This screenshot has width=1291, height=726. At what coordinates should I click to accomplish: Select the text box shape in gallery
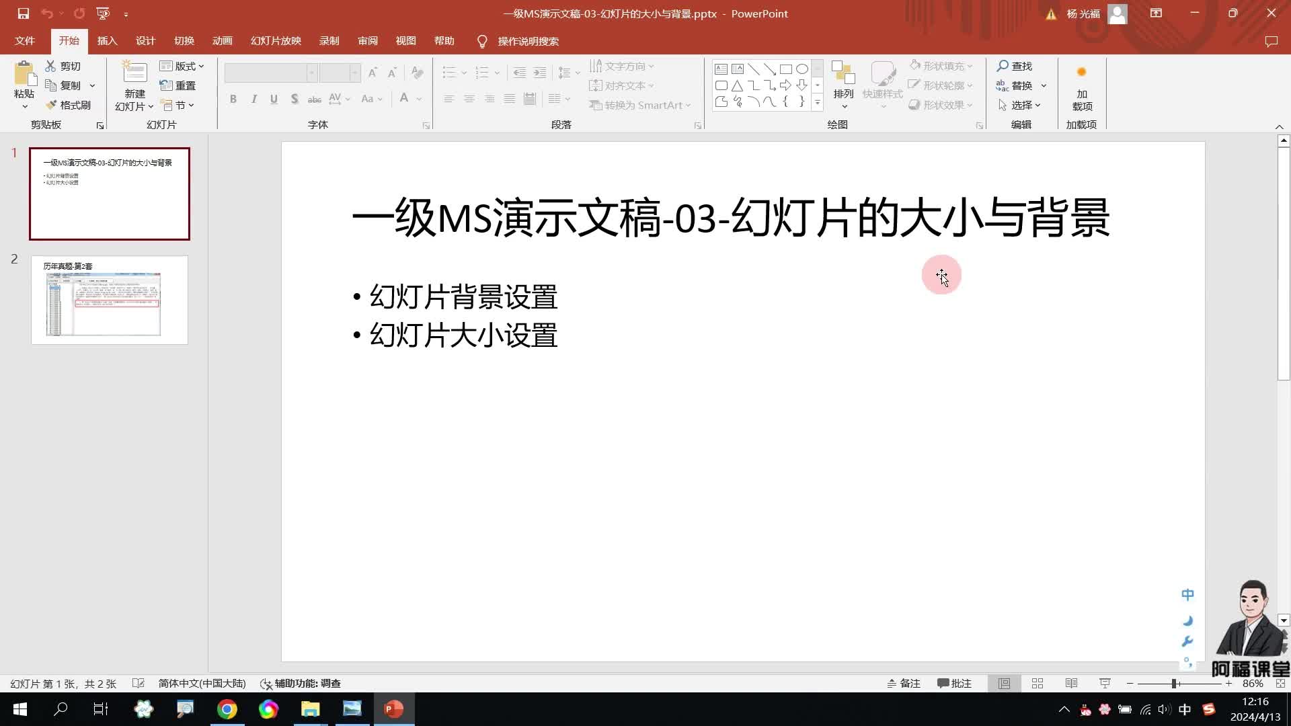click(721, 69)
